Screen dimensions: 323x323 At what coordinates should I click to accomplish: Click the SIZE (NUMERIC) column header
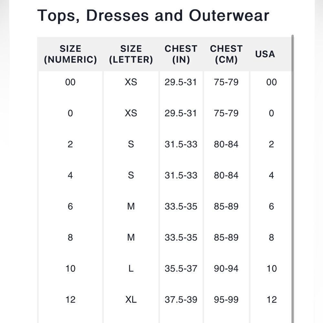click(x=70, y=54)
